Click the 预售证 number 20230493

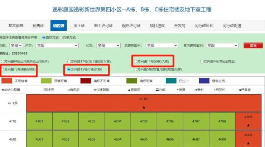[x=19, y=53]
